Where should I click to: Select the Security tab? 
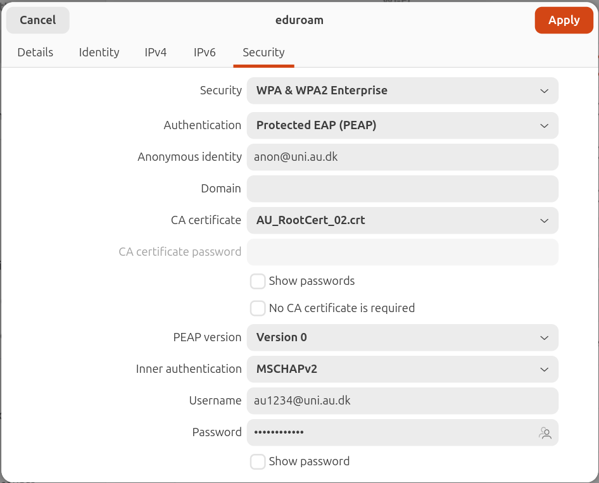263,53
